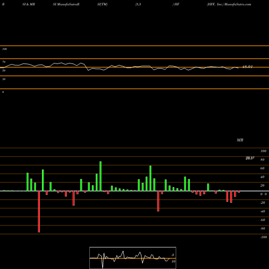Click MR axis label -60
Screen dimensions: 269x269
click(x=263, y=220)
